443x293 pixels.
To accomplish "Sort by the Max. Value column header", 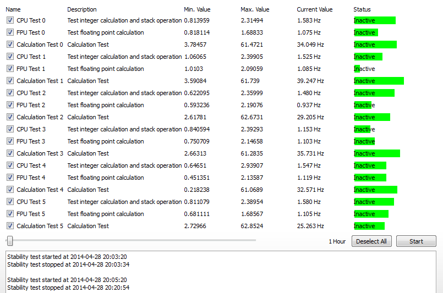I will [x=255, y=9].
